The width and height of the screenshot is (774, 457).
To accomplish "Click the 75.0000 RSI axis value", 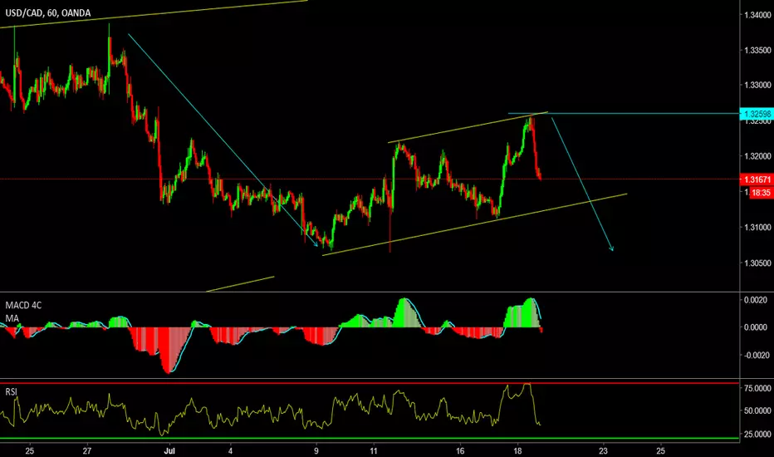I will (x=757, y=388).
